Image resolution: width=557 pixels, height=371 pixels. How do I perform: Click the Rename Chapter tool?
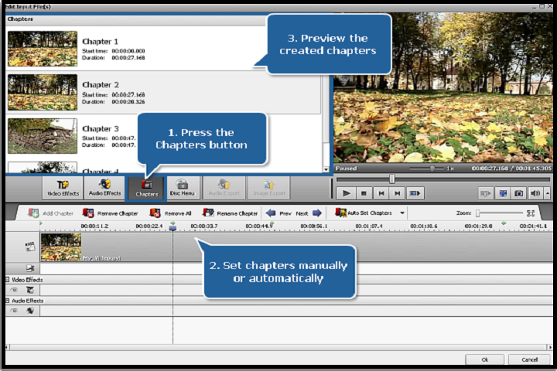(x=230, y=213)
